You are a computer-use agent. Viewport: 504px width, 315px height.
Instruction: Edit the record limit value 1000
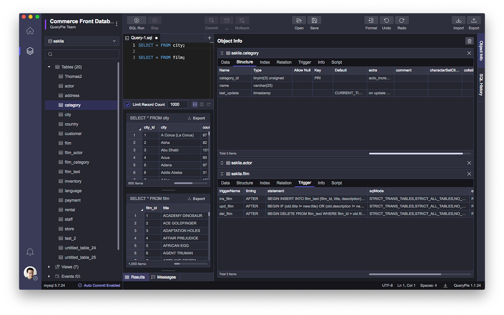(x=177, y=104)
